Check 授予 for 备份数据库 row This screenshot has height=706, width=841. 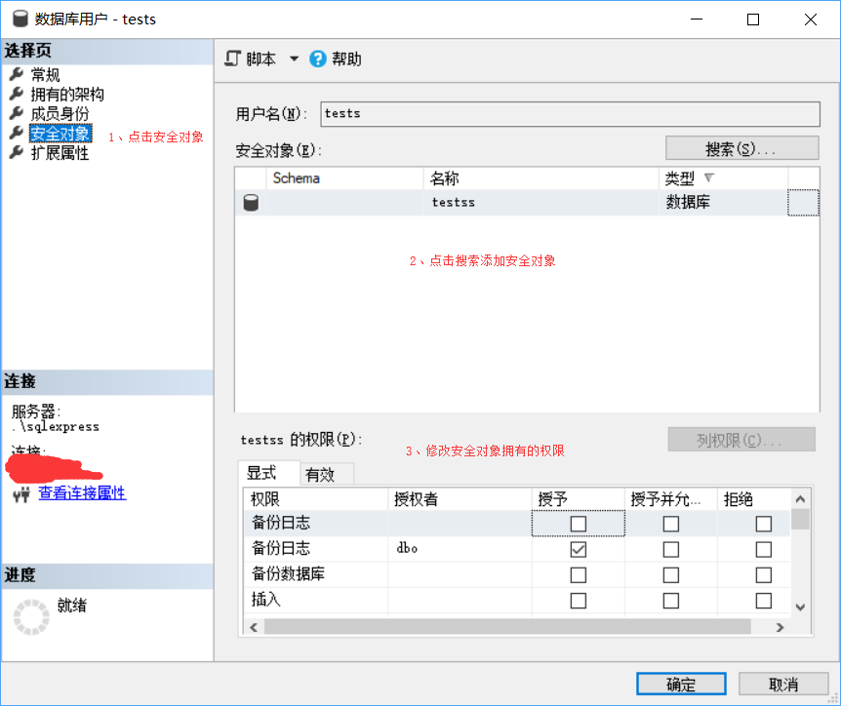(x=579, y=575)
